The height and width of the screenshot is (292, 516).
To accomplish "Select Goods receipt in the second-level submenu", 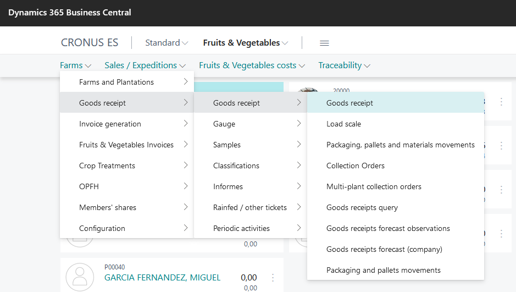I will 251,103.
